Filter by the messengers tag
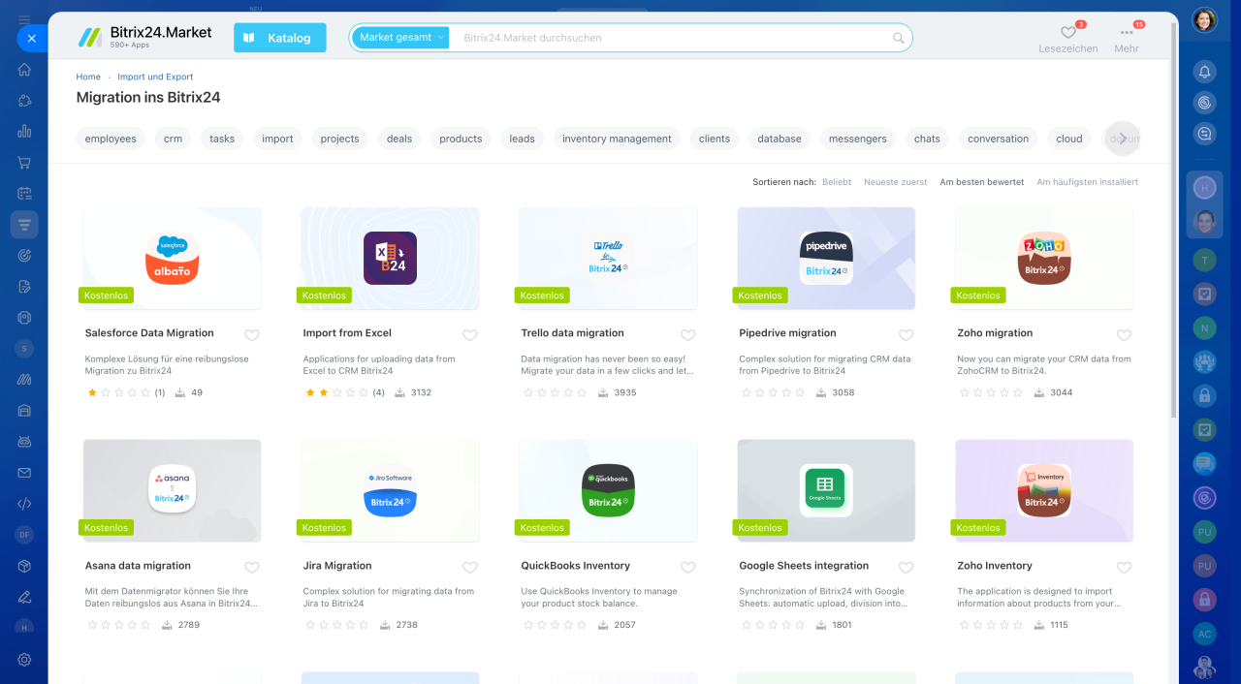 pos(858,139)
